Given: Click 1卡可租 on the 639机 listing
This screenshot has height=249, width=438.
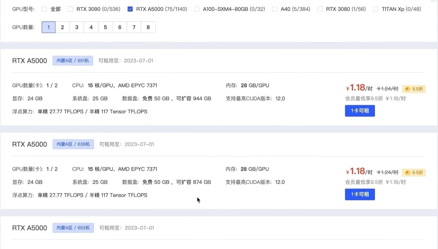Looking at the screenshot, I should [x=359, y=194].
